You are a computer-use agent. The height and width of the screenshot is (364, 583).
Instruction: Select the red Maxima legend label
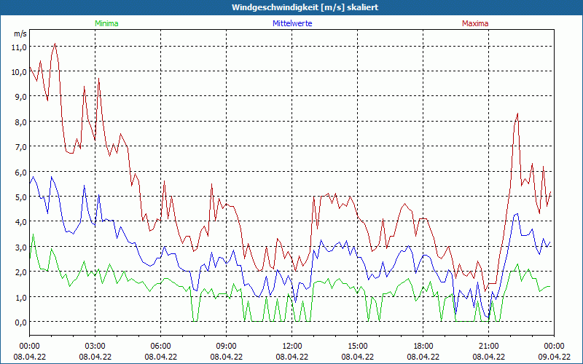point(474,23)
